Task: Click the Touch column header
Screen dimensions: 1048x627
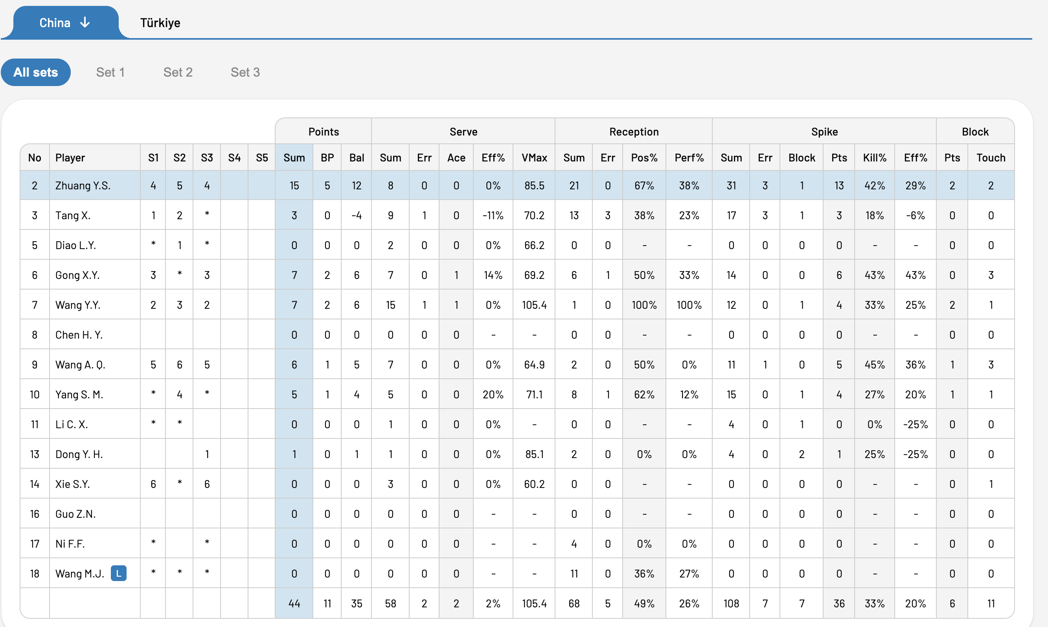Action: click(991, 158)
